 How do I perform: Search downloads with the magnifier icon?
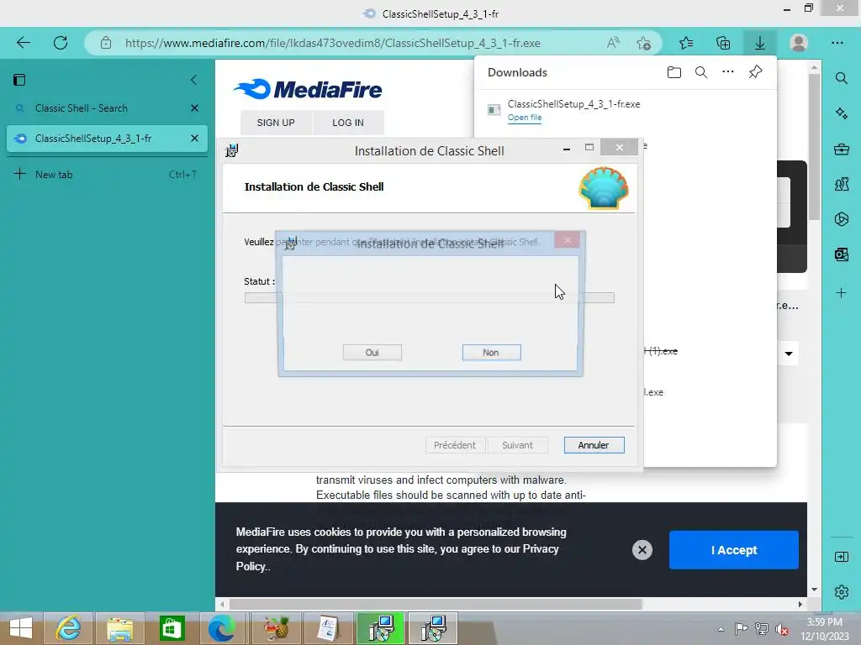pos(701,72)
